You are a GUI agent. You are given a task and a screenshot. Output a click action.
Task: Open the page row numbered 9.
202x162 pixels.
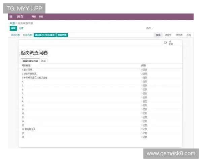point(100,102)
